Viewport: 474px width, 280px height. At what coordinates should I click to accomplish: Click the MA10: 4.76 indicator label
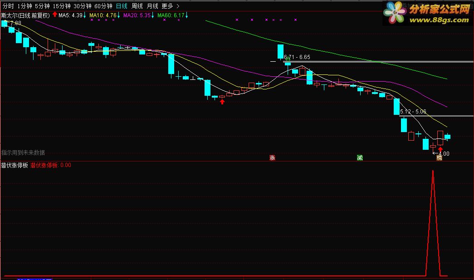103,15
